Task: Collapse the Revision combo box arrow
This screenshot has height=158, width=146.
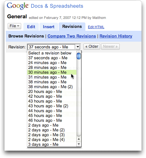Action: click(x=78, y=47)
